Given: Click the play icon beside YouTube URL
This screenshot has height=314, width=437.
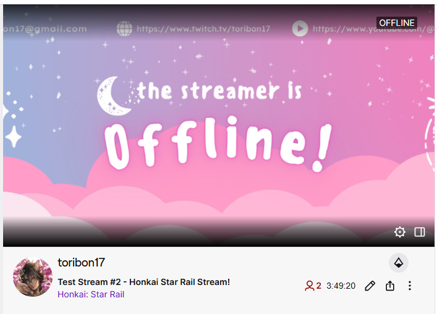Looking at the screenshot, I should tap(300, 28).
